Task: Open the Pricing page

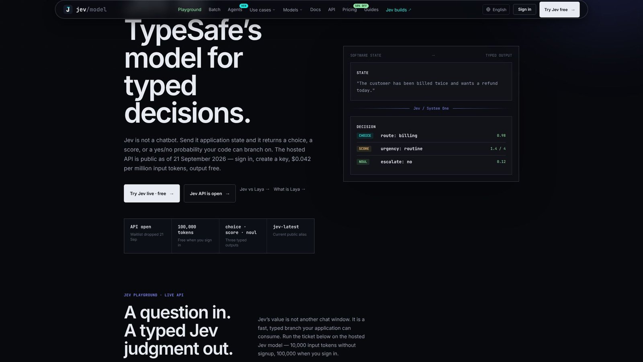Action: tap(350, 10)
